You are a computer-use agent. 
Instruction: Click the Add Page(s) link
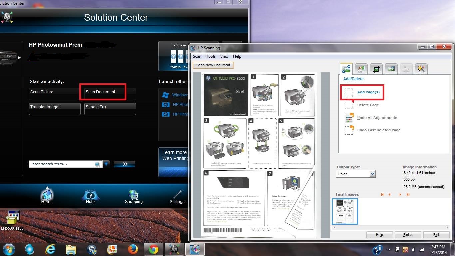[x=368, y=92]
